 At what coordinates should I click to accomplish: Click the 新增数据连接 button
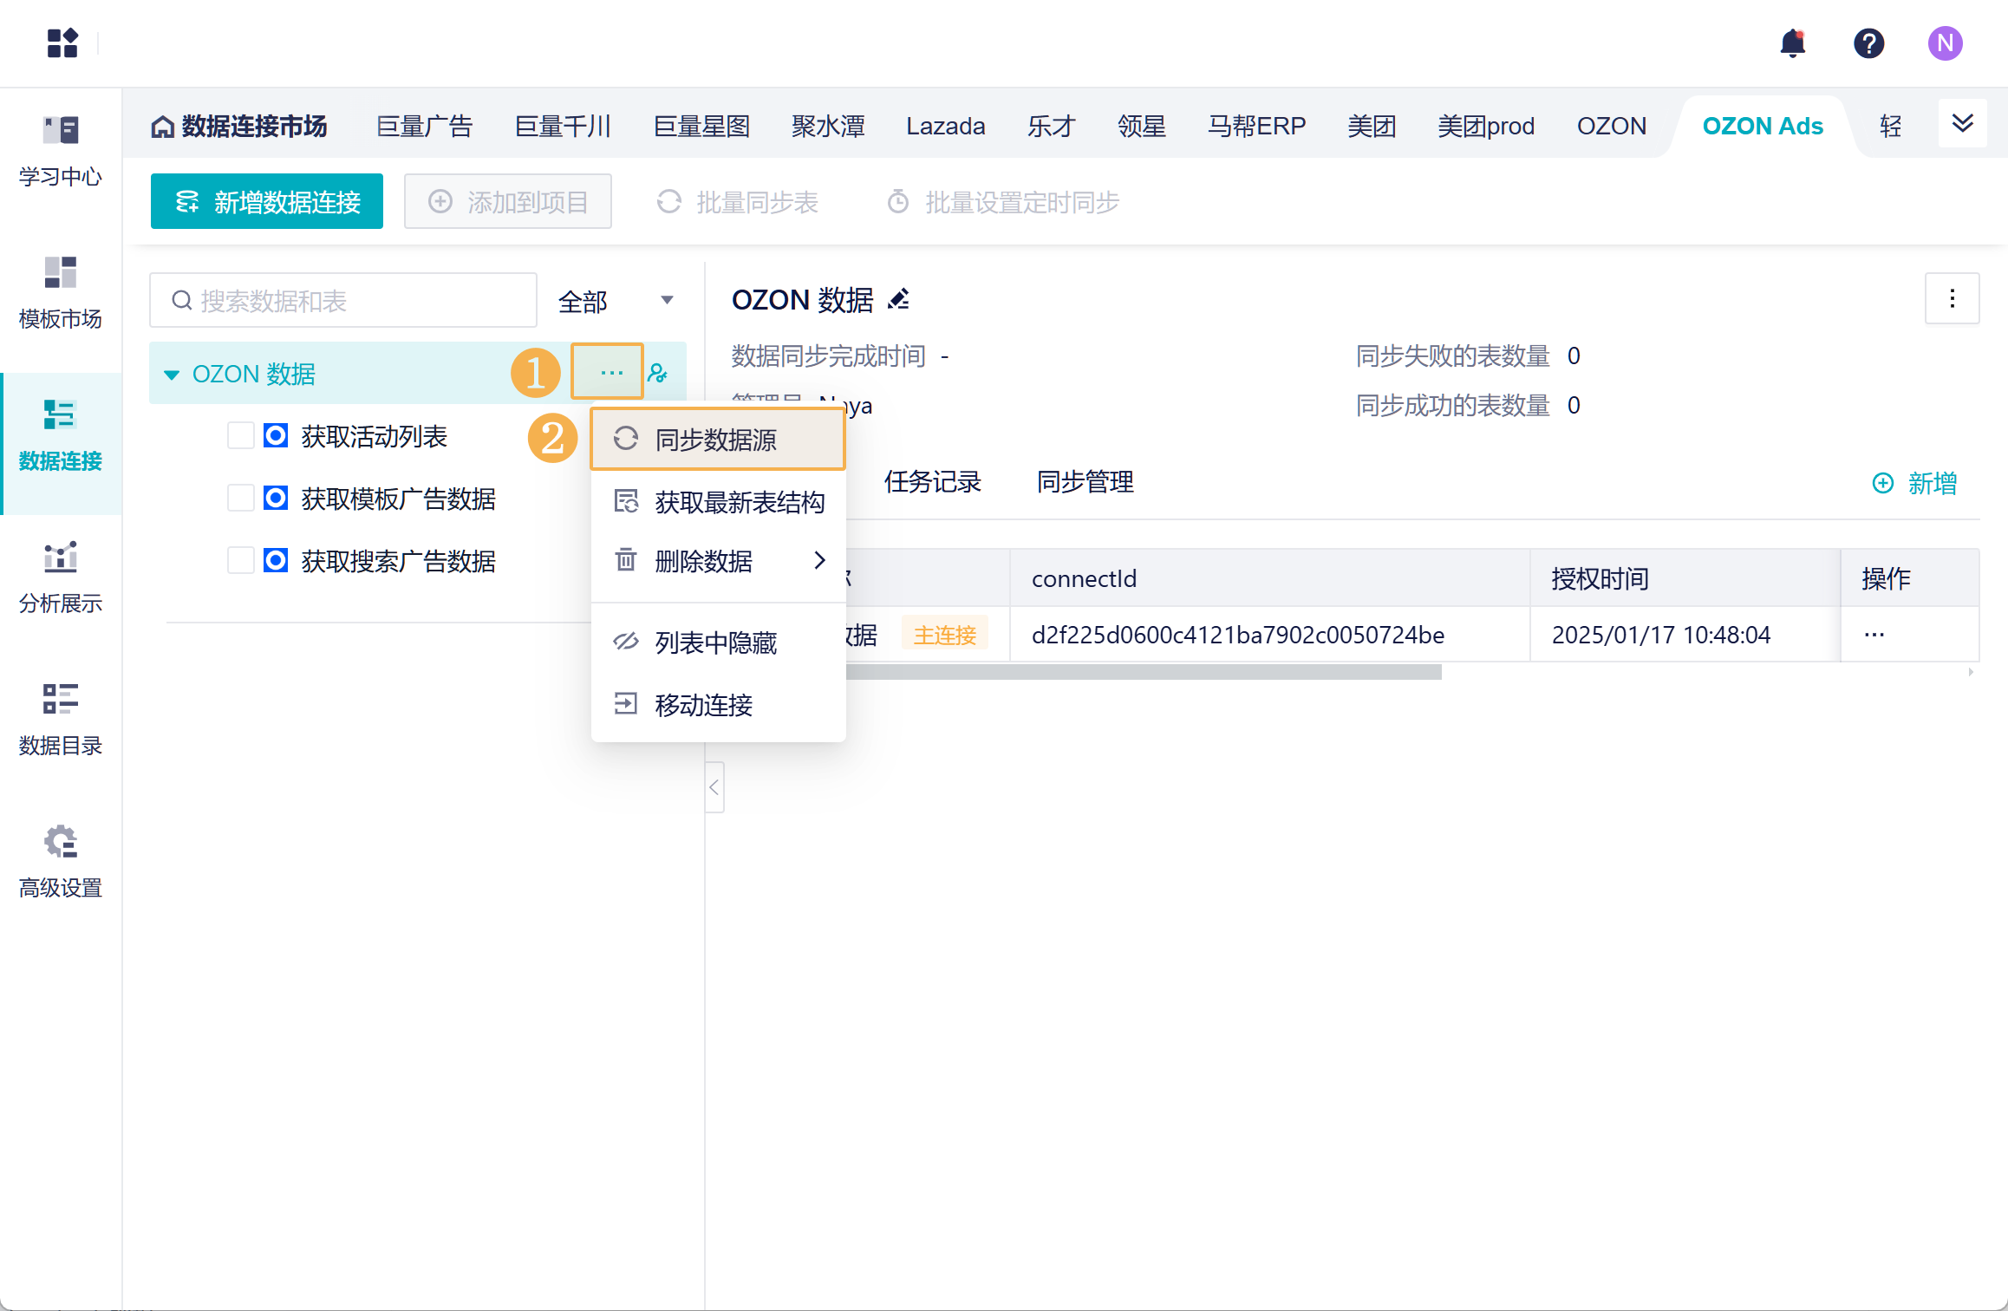click(267, 201)
